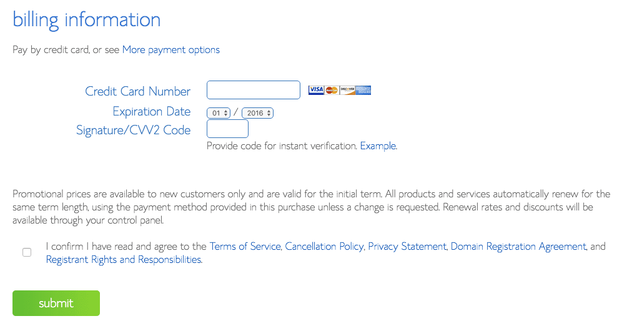Focus the Credit Card Number field
The image size is (617, 321).
253,90
